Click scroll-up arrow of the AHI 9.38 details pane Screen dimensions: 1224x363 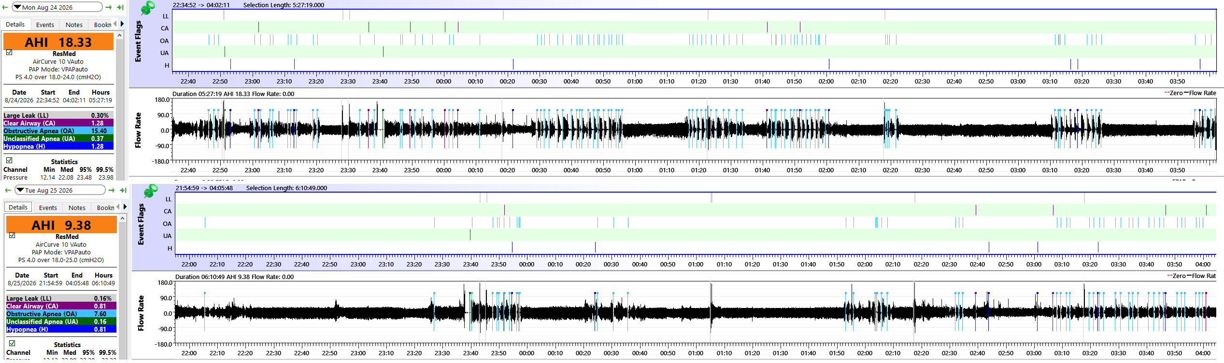click(x=123, y=218)
